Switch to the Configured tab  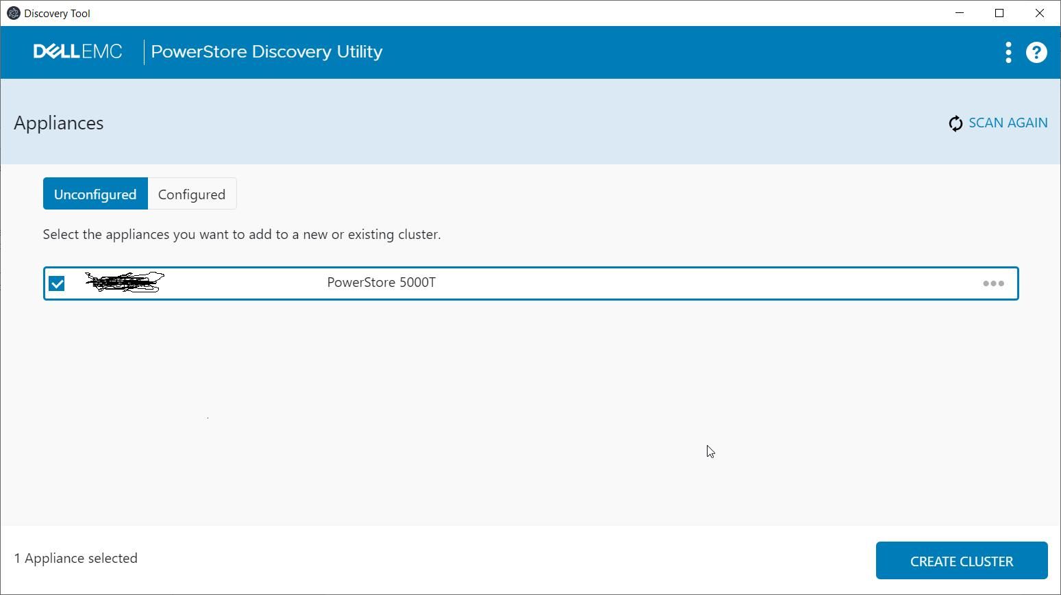click(x=192, y=194)
